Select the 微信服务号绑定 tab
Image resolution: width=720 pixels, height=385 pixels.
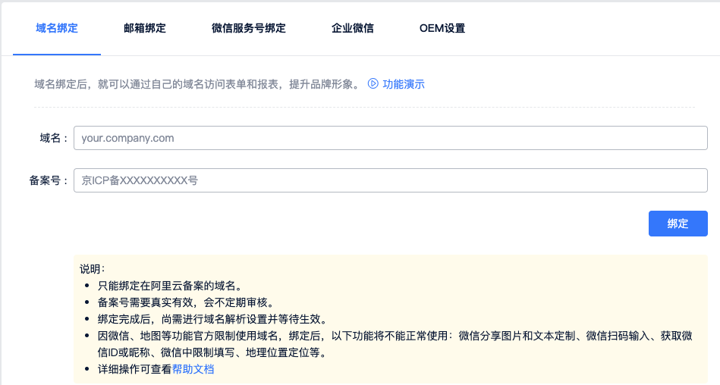coord(249,29)
